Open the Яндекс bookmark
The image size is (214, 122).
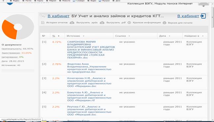tap(15, 1)
